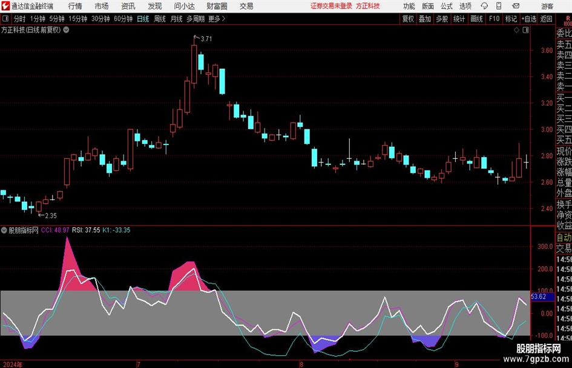
Task: Expand dropdown next to 方正科技(日线 前复权)
Action: tap(66, 30)
